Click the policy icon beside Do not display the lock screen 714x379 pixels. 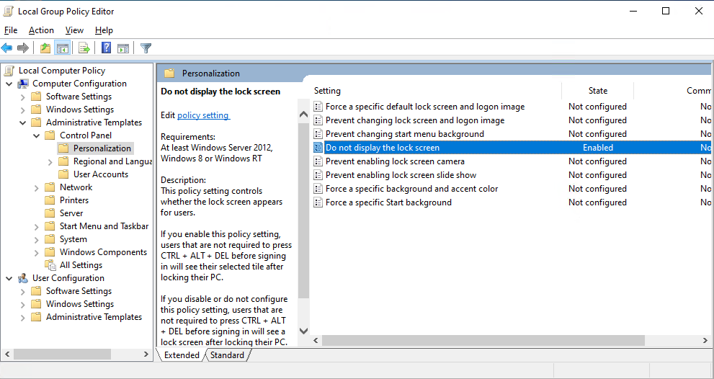coord(318,148)
